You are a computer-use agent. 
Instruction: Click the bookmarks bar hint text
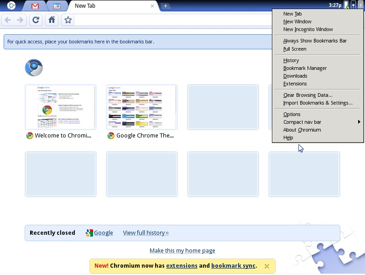tap(81, 42)
